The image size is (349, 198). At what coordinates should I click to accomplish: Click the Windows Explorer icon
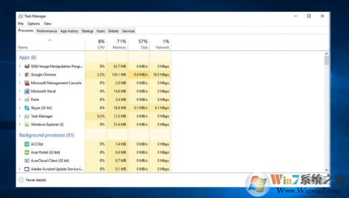coord(27,124)
